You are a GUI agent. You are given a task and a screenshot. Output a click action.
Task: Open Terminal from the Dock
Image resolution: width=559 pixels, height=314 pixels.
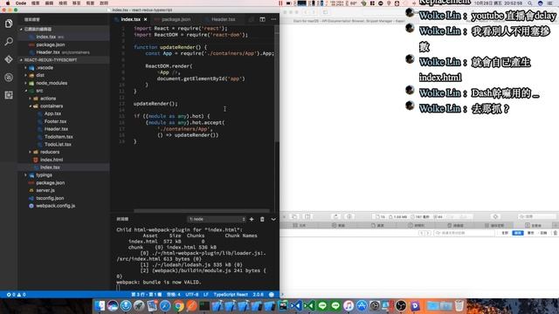point(204,306)
